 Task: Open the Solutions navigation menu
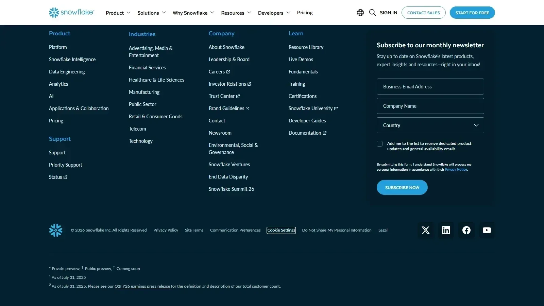(x=148, y=13)
